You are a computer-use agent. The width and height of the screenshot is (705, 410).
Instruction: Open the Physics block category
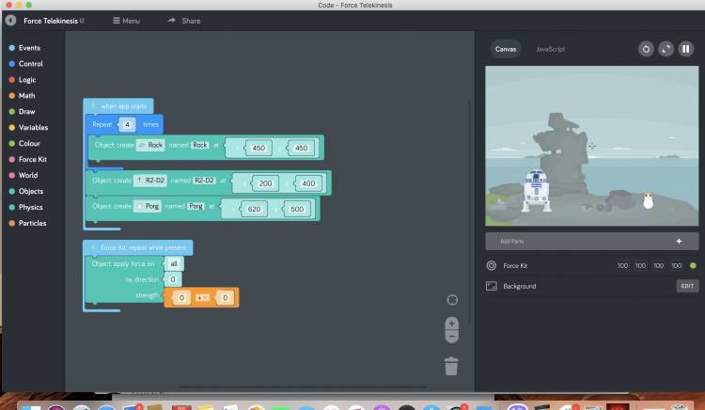pyautogui.click(x=26, y=207)
